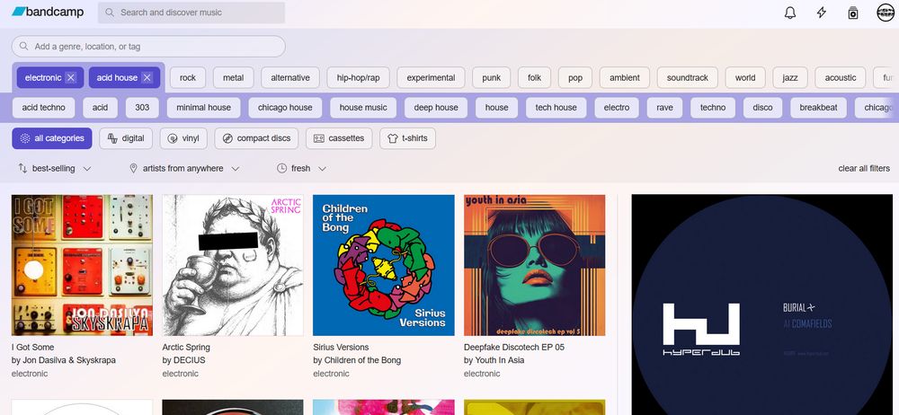Screen dimensions: 899x415
Task: Select the compact discs format filter
Action: (256, 138)
